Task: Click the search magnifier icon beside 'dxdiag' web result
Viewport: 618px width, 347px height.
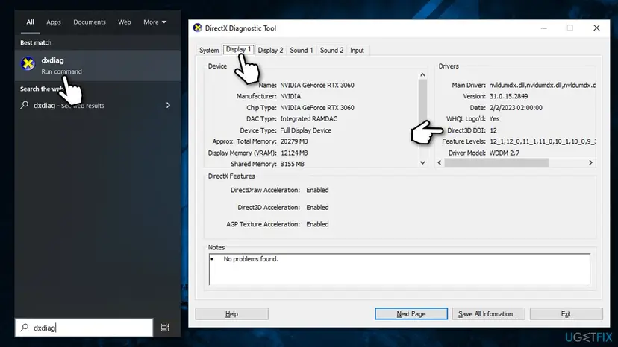Action: click(25, 105)
